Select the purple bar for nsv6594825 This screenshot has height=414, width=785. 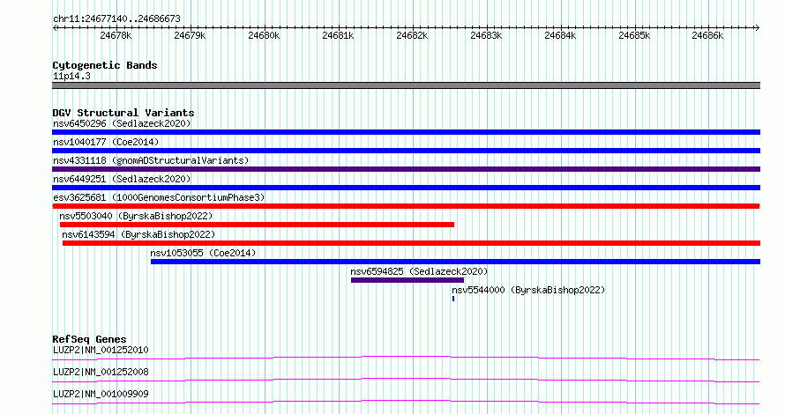pyautogui.click(x=407, y=280)
